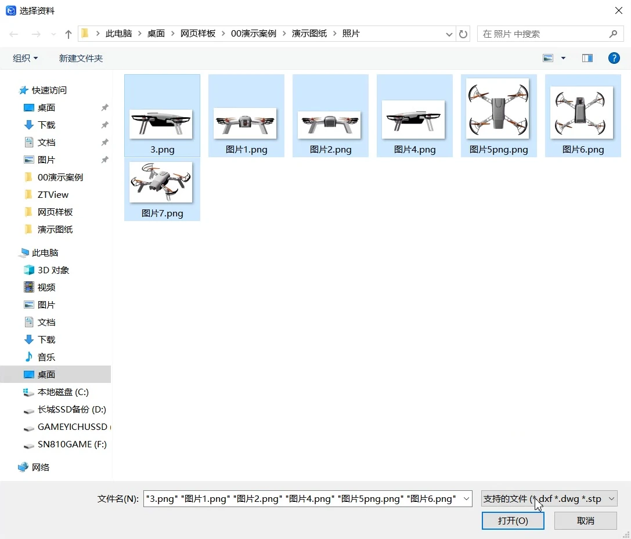Click the Back navigation arrow

pos(14,34)
